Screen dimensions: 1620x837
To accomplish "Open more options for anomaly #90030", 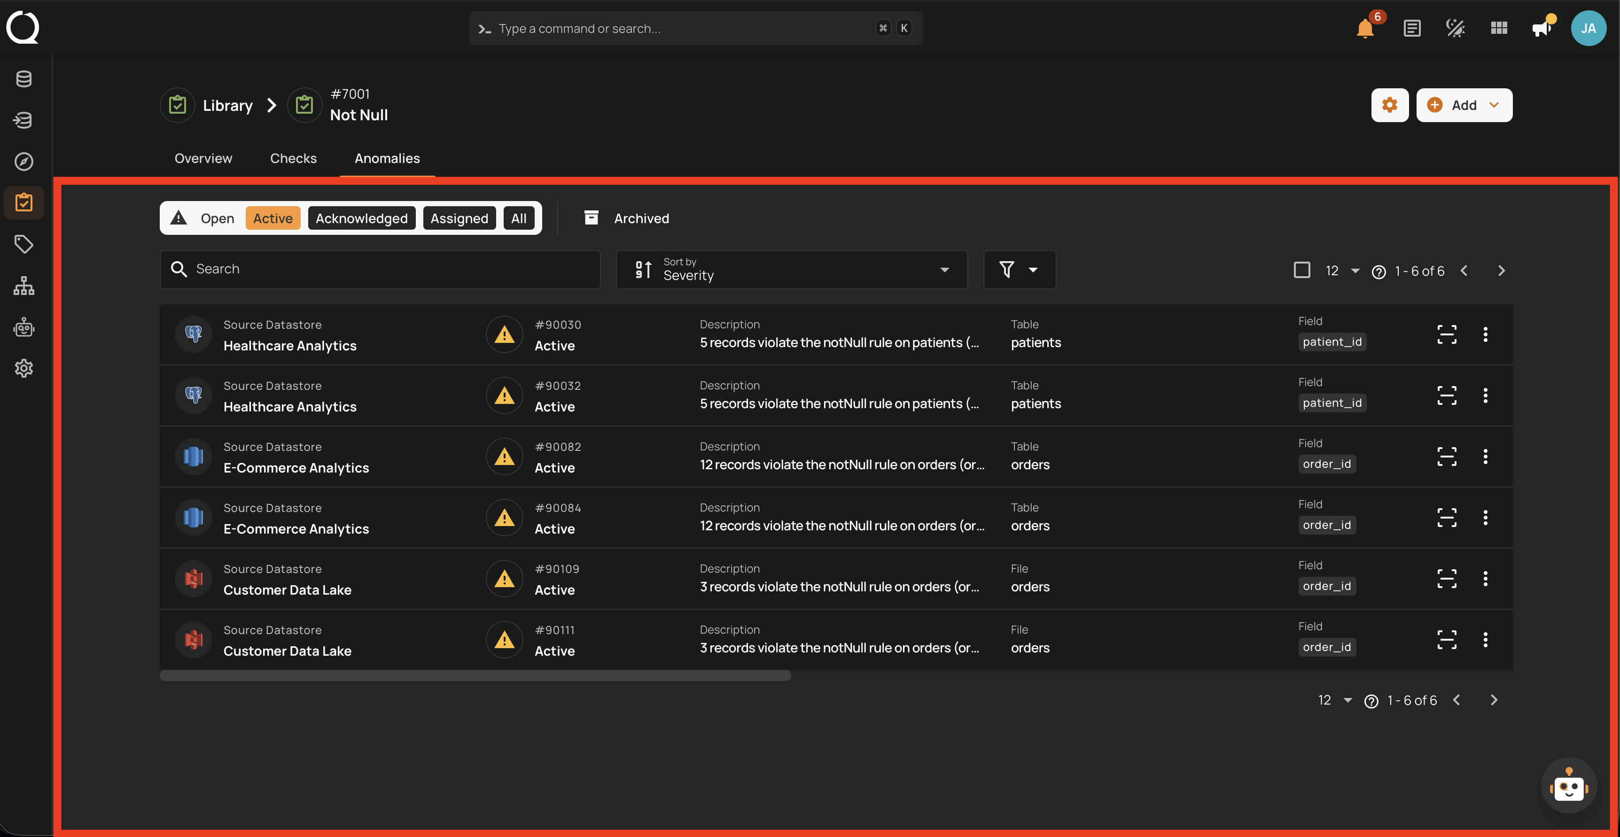I will (1486, 334).
